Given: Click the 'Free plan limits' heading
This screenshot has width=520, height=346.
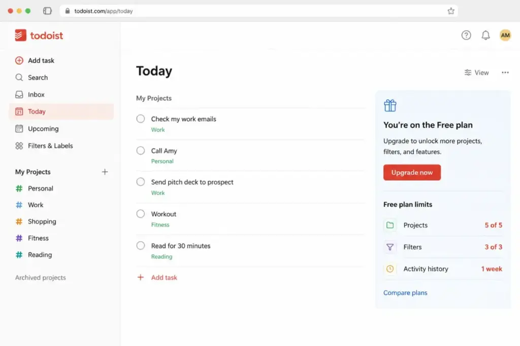Looking at the screenshot, I should pyautogui.click(x=408, y=205).
